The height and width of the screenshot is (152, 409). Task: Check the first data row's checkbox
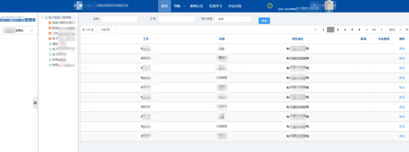[85, 49]
